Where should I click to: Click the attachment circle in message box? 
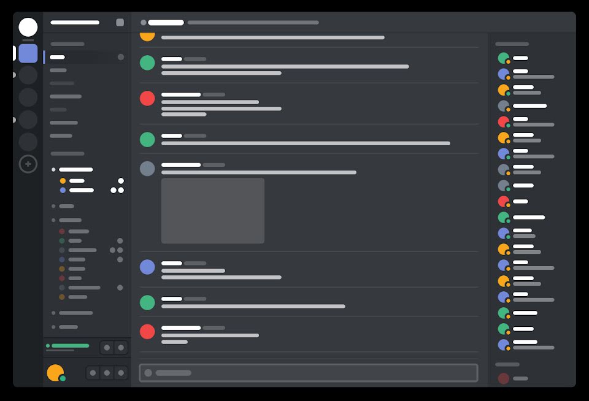(x=148, y=373)
